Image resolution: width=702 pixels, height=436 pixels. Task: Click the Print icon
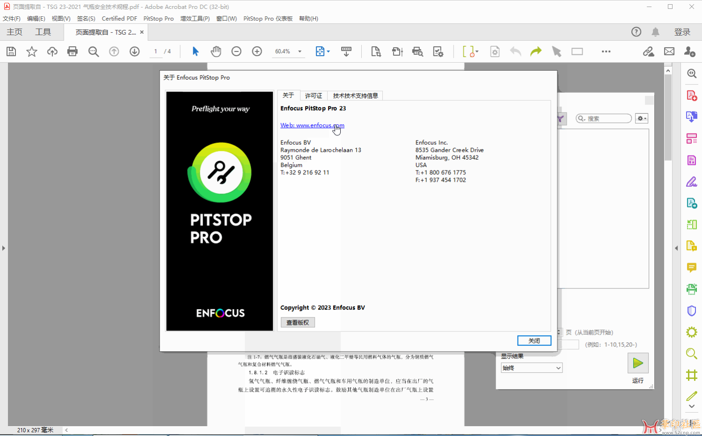(x=73, y=52)
